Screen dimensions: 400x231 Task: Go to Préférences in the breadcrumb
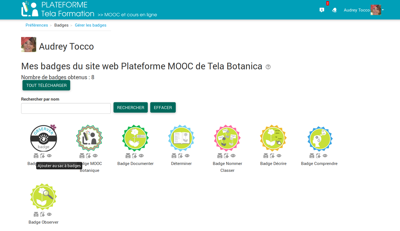point(37,25)
